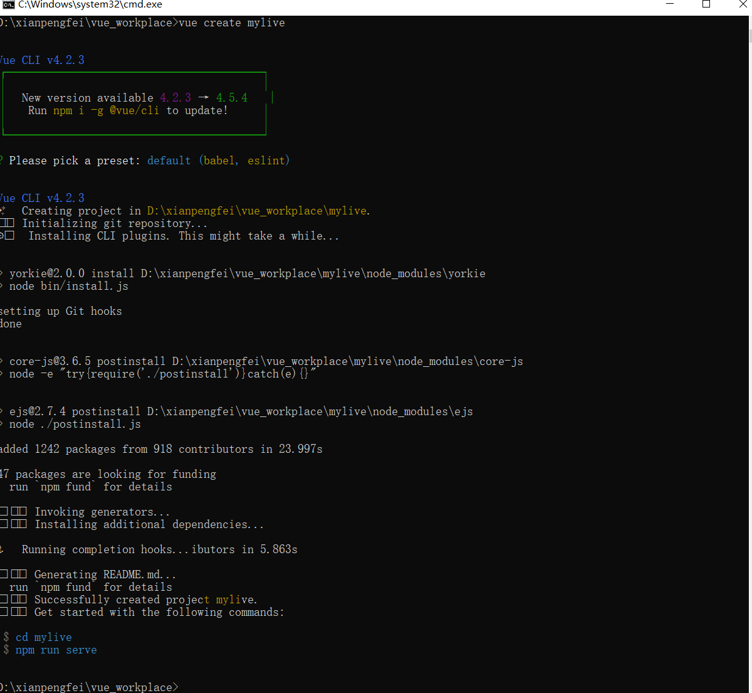Click the "vue create mylive" command
Screen dimensions: 752x693
232,23
